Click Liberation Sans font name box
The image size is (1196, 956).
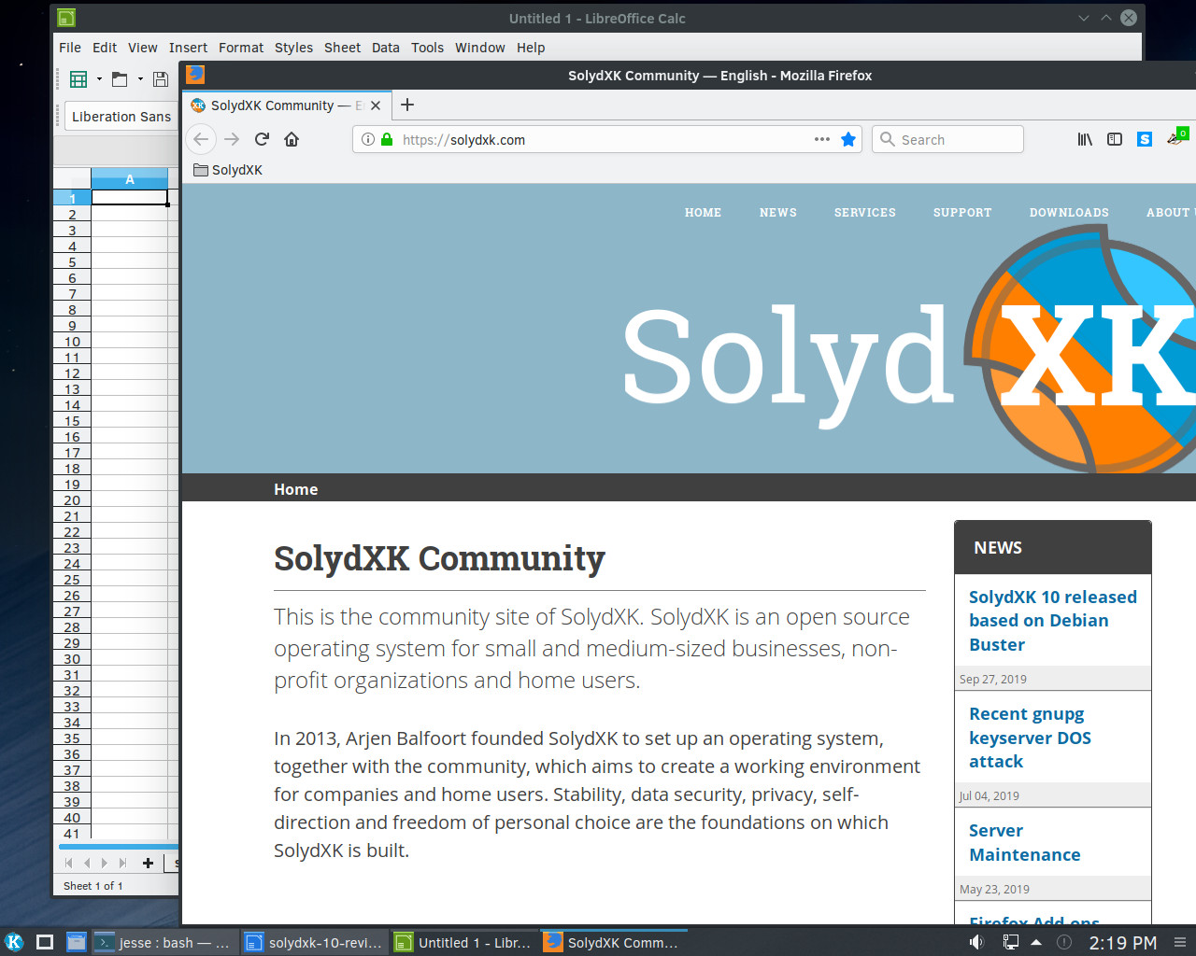(x=121, y=117)
